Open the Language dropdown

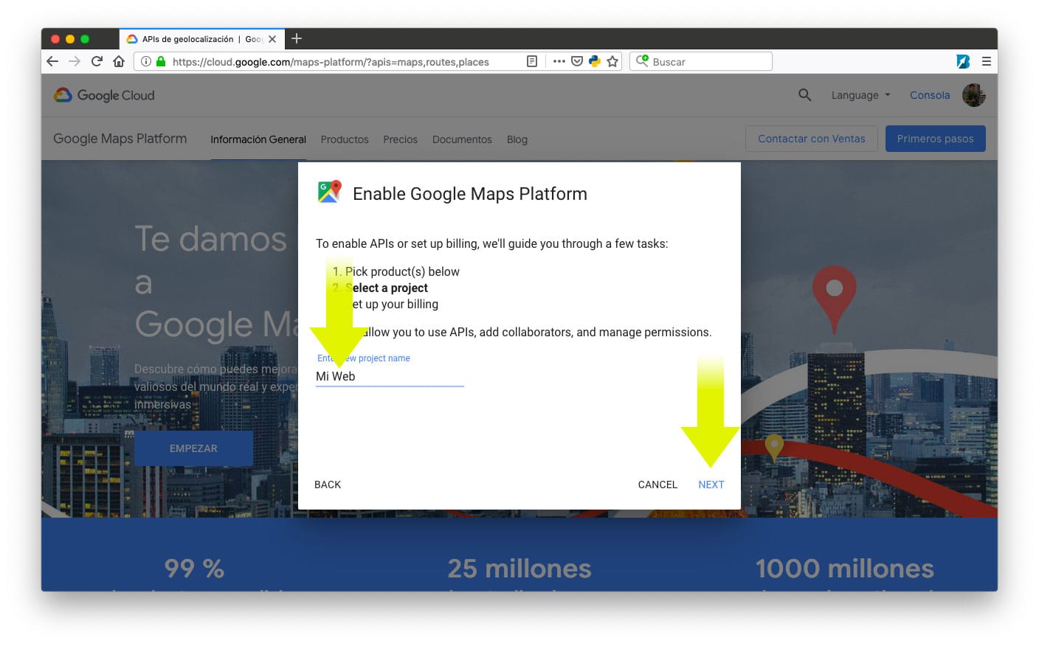(860, 95)
